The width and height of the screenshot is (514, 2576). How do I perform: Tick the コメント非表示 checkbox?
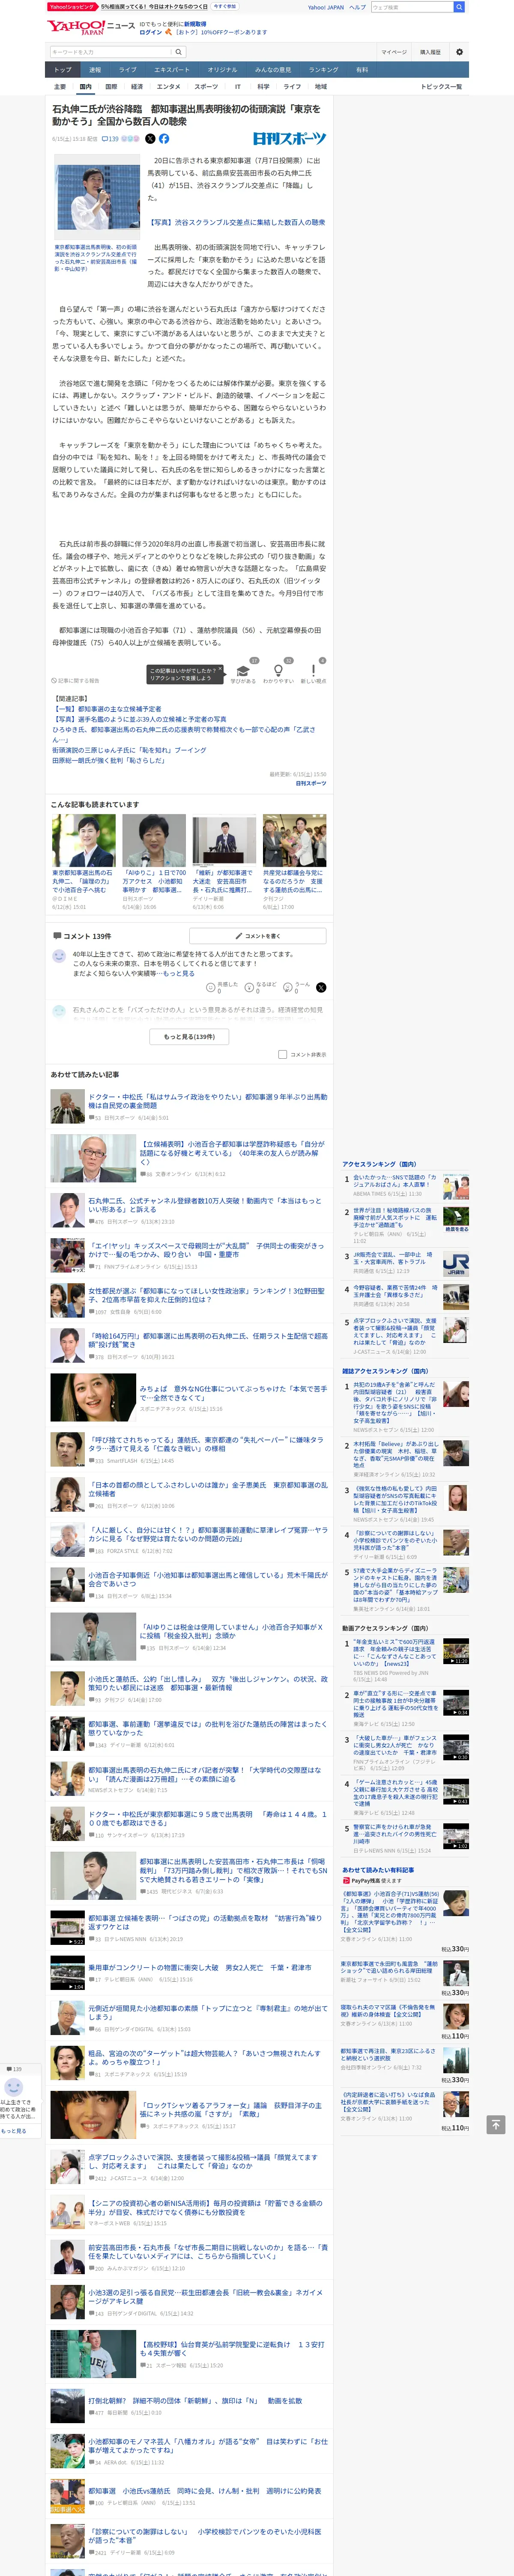tap(282, 1054)
